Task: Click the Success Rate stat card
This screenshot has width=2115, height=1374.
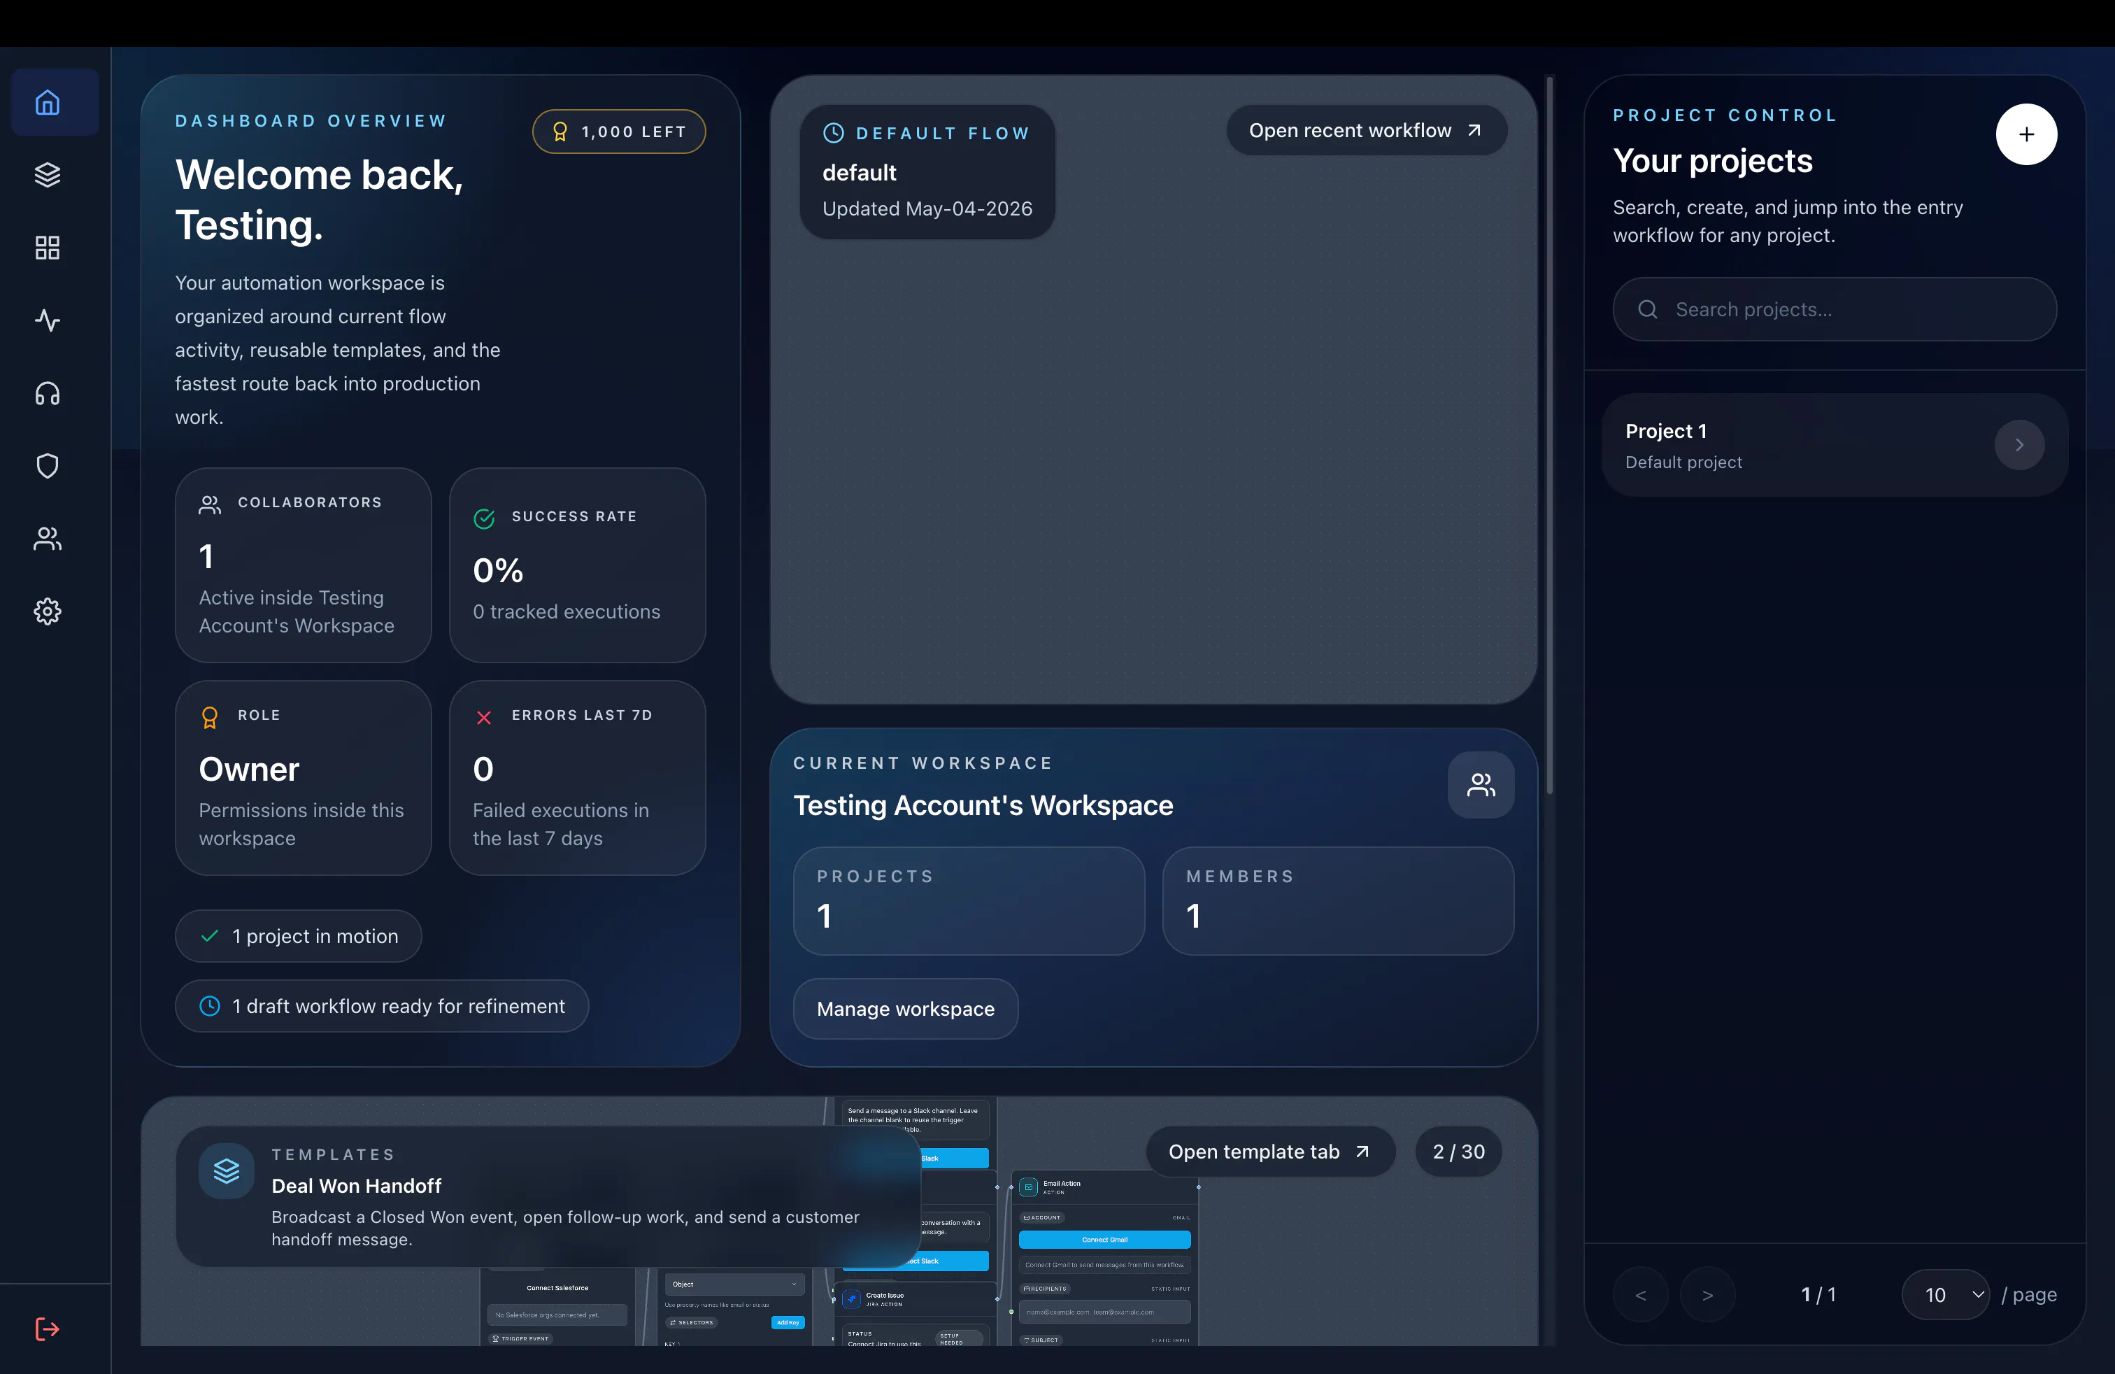Action: (x=577, y=565)
